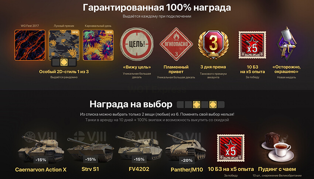
Task: Select the x5 stamp in choice rewards
Action: pyautogui.click(x=231, y=148)
